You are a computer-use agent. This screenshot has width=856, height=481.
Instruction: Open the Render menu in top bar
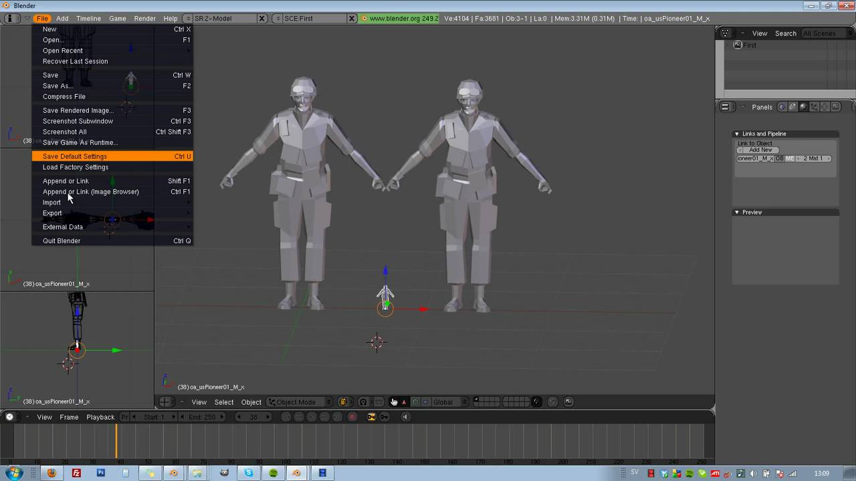[x=144, y=19]
